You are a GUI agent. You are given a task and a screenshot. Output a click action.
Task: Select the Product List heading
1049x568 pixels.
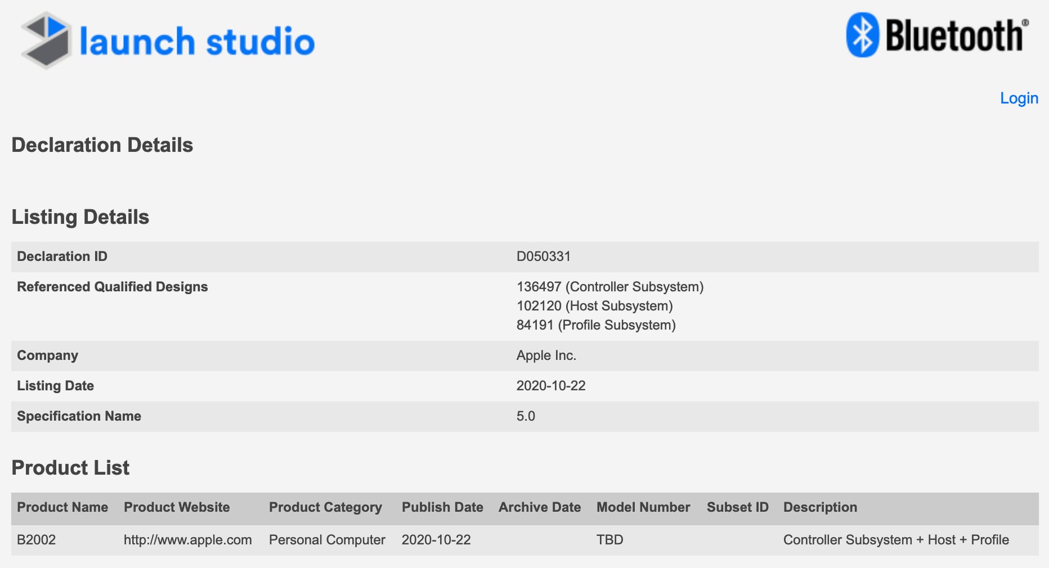[x=70, y=468]
